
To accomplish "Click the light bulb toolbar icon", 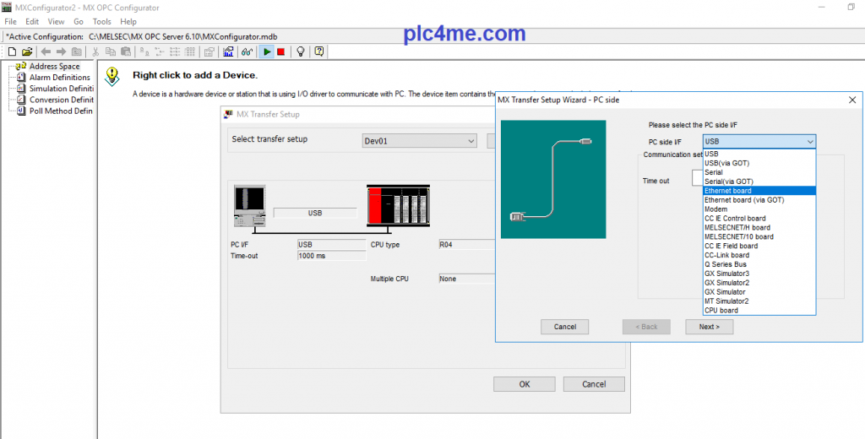I will tap(300, 51).
